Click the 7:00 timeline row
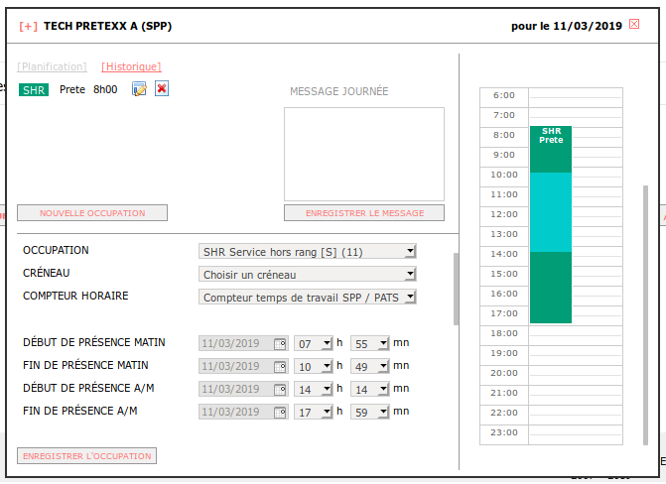The image size is (666, 484). coord(551,118)
